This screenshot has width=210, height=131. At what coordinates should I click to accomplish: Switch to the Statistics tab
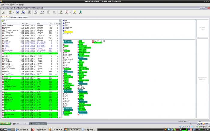pos(25,17)
